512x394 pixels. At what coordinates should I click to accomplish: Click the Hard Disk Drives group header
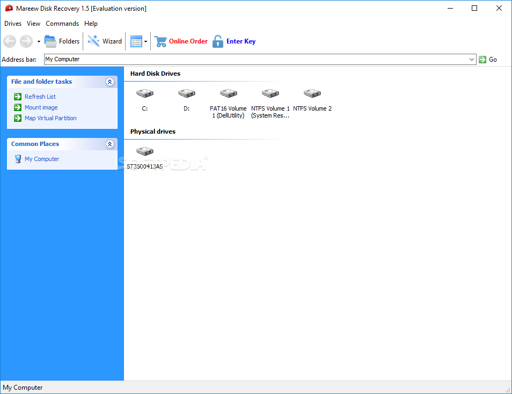click(x=155, y=74)
